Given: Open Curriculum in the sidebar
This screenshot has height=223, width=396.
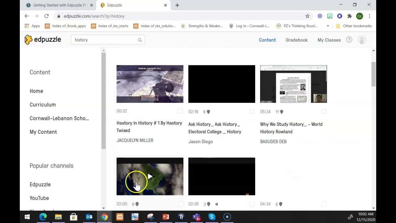Looking at the screenshot, I should [x=43, y=105].
